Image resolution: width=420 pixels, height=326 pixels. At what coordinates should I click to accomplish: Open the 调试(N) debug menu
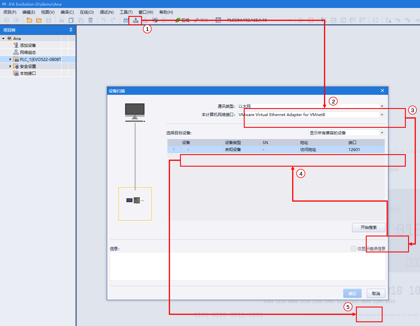[106, 12]
